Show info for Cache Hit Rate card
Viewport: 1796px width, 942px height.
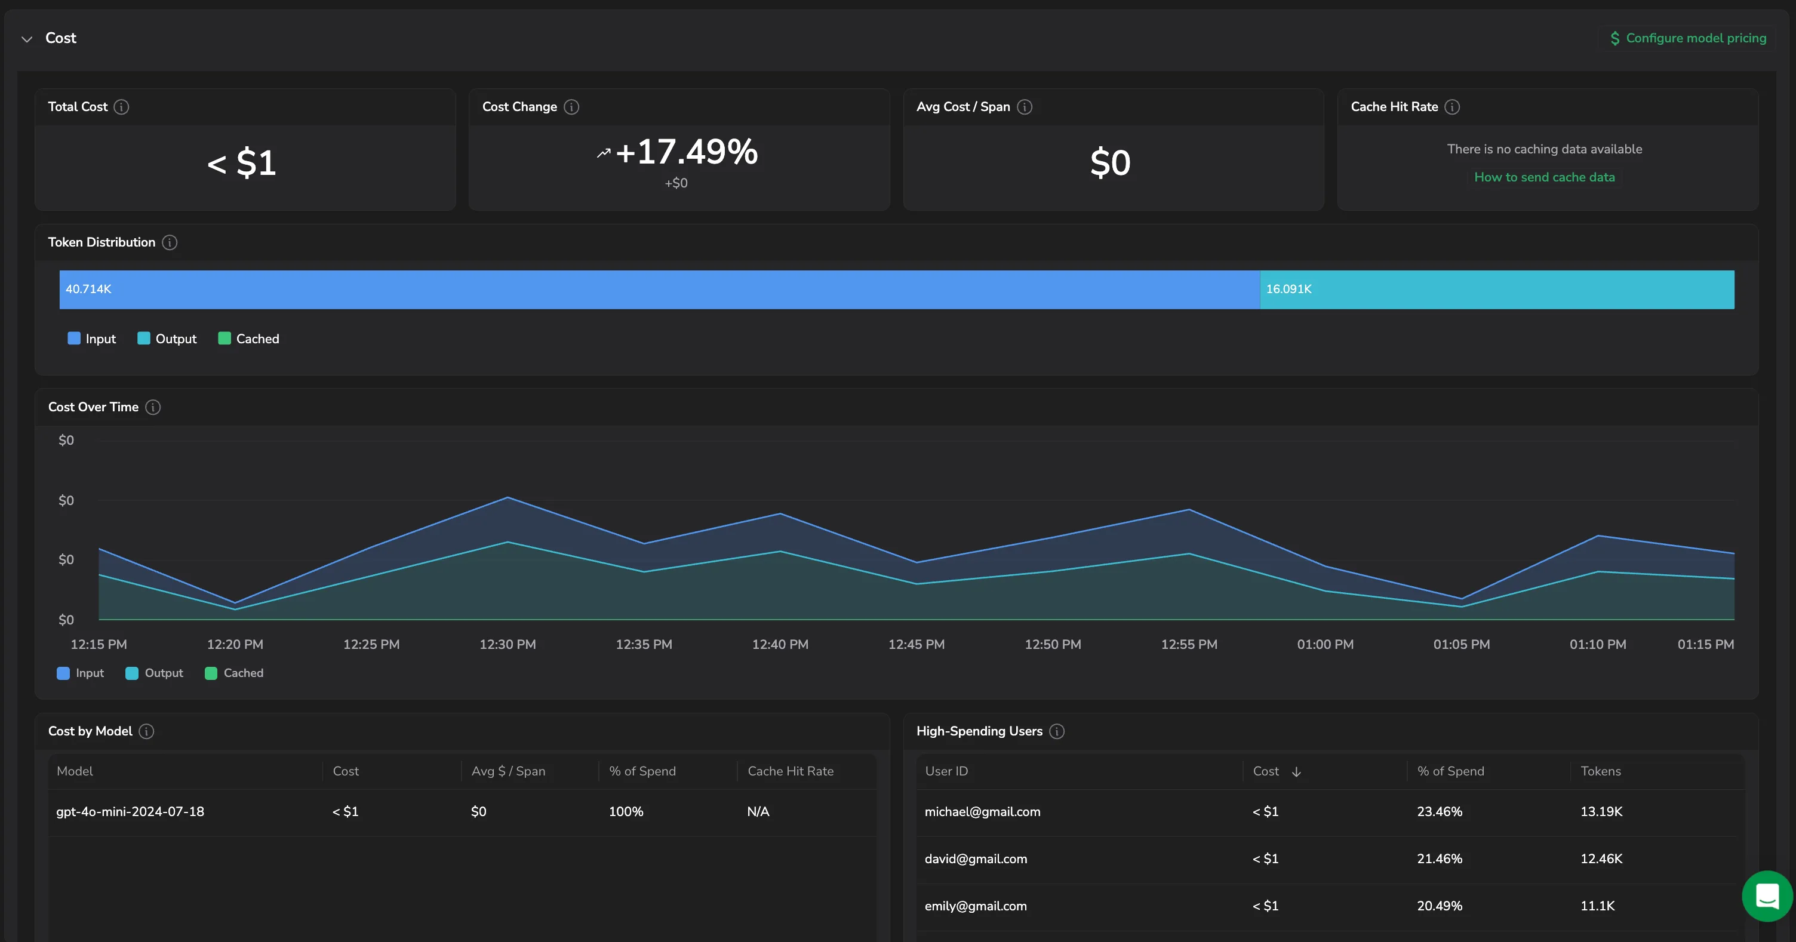click(x=1452, y=107)
